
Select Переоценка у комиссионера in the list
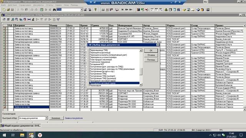pos(103,57)
